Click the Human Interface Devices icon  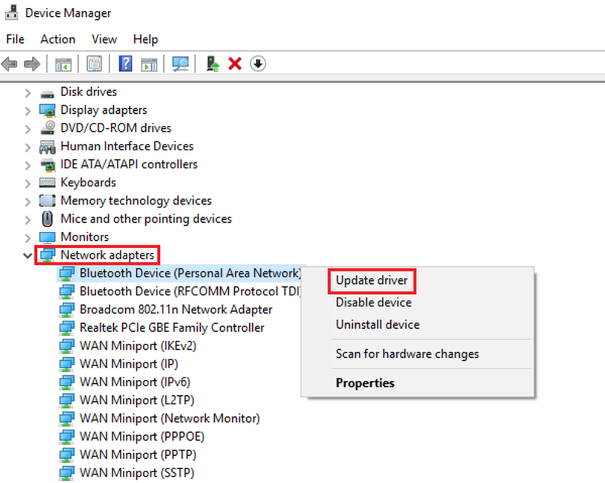click(47, 146)
